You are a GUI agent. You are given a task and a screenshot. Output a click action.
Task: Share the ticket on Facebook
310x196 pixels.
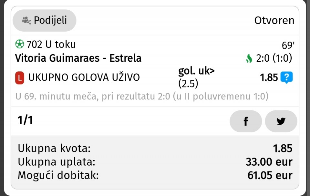tap(245, 121)
